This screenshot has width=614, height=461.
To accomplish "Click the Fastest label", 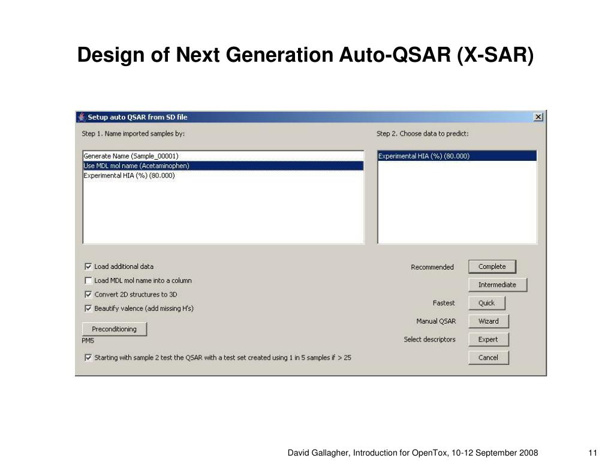I will 444,303.
